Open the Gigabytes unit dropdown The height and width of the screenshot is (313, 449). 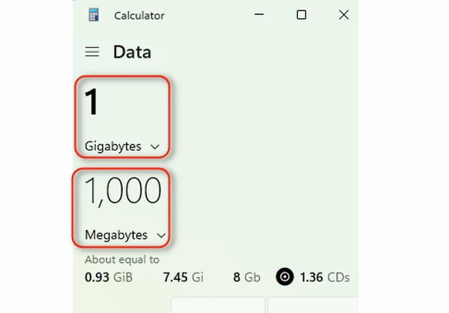pyautogui.click(x=121, y=147)
